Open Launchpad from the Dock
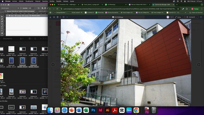 click(x=57, y=110)
